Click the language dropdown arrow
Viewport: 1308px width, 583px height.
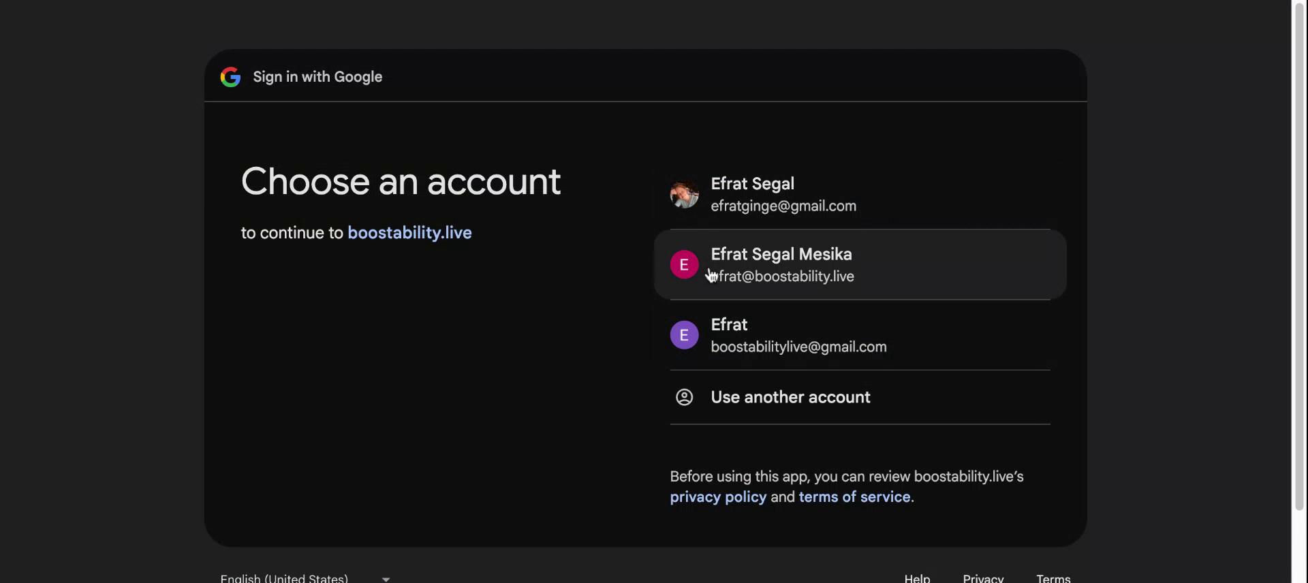click(386, 579)
